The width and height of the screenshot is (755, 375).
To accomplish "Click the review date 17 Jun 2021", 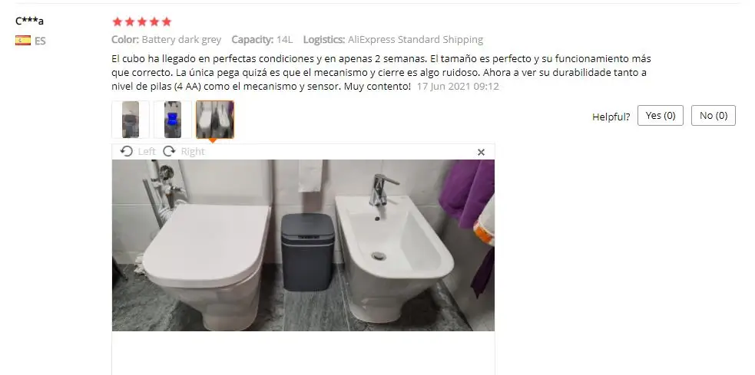I will pyautogui.click(x=458, y=87).
